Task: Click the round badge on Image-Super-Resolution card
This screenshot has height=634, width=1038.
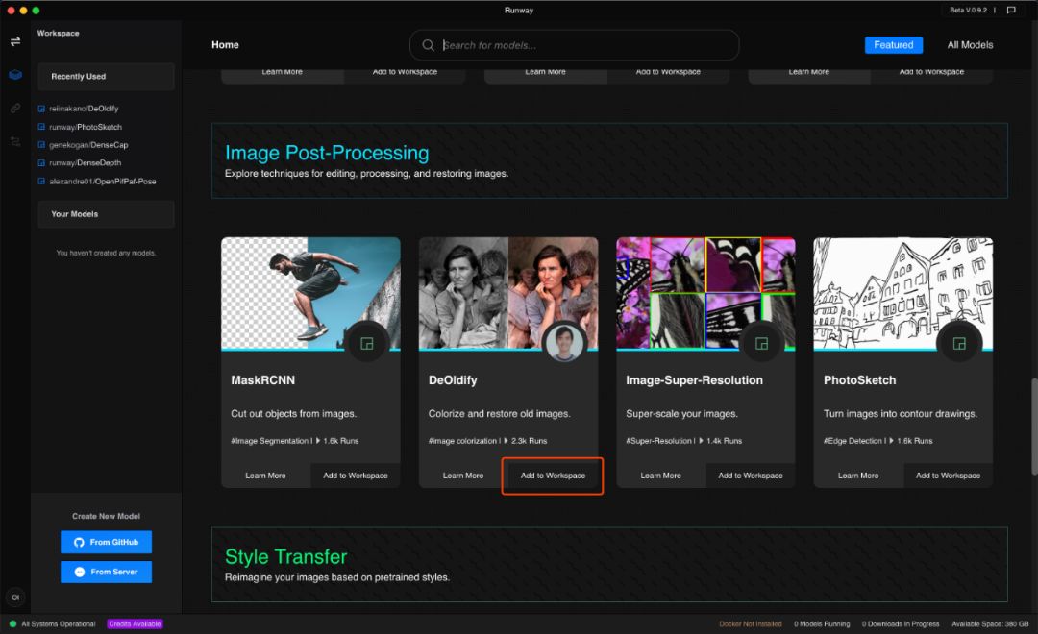Action: point(761,343)
